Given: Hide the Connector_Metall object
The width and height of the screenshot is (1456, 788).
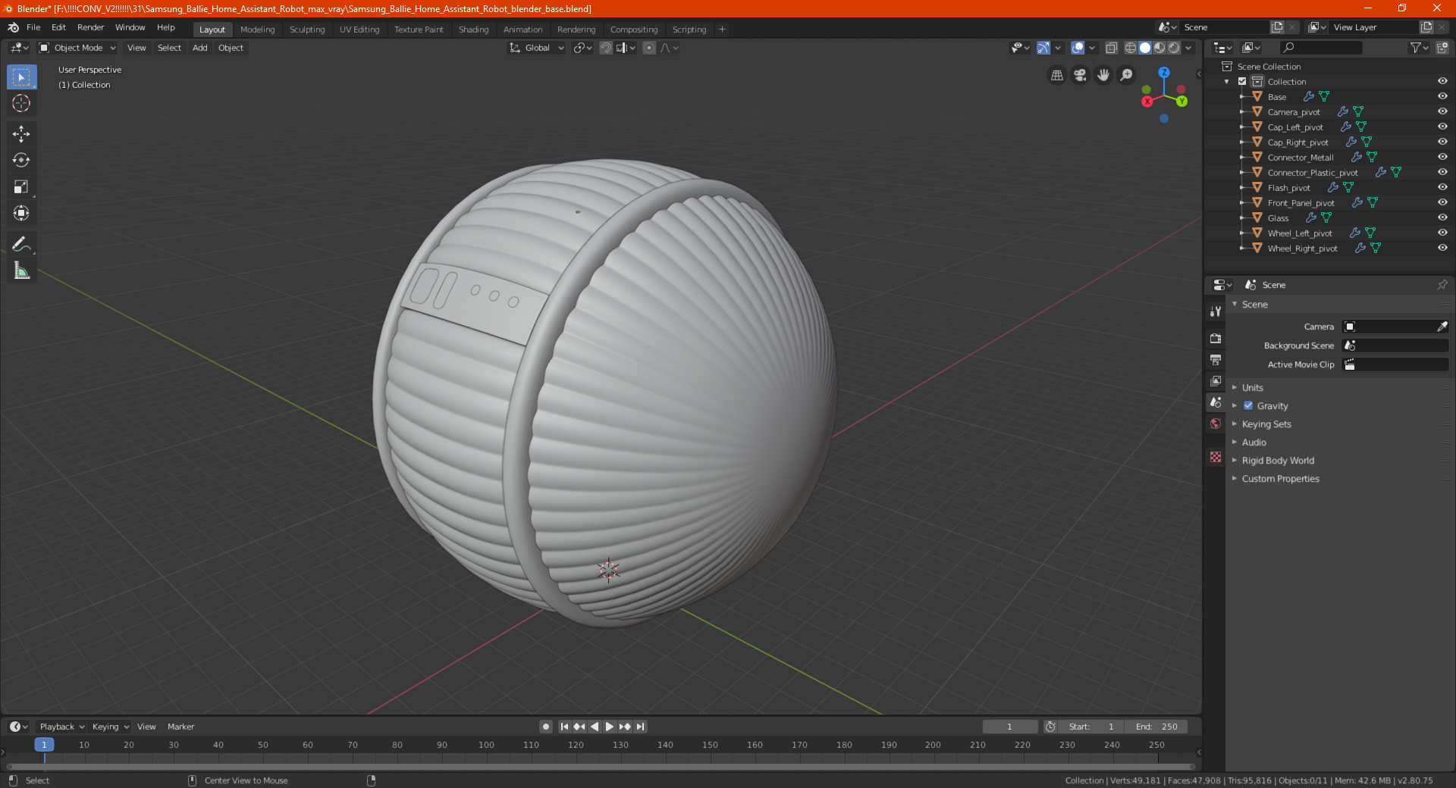Looking at the screenshot, I should pyautogui.click(x=1442, y=157).
